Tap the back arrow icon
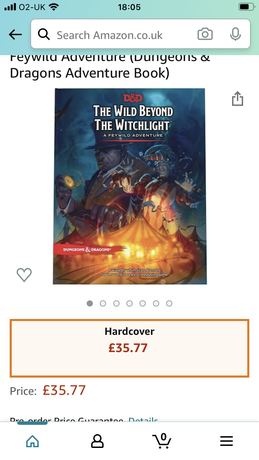 [x=15, y=34]
